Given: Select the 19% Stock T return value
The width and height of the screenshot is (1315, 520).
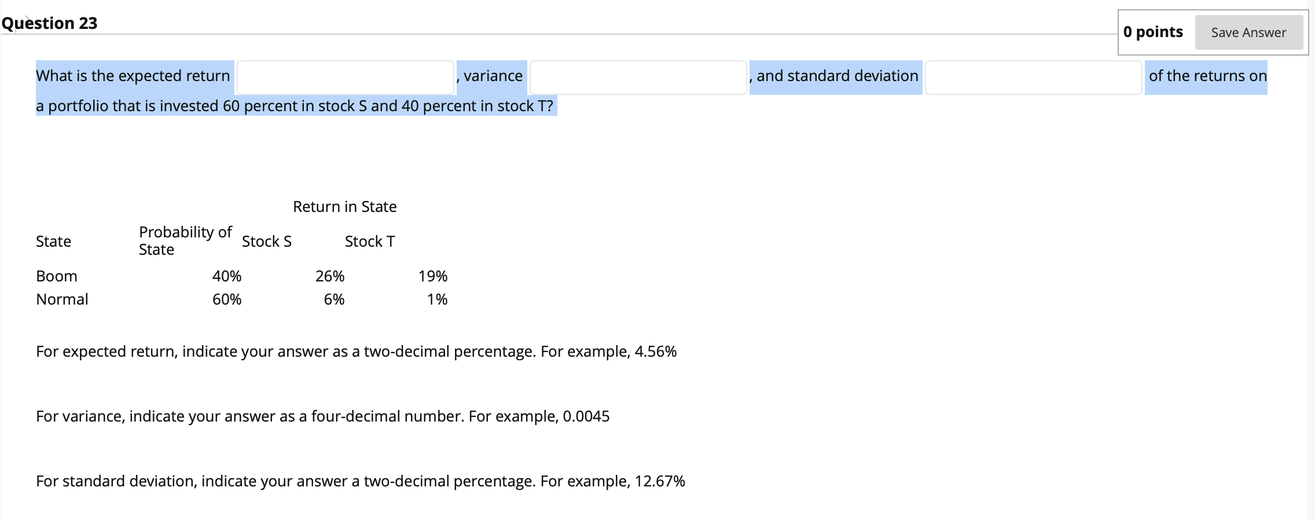Looking at the screenshot, I should (433, 276).
